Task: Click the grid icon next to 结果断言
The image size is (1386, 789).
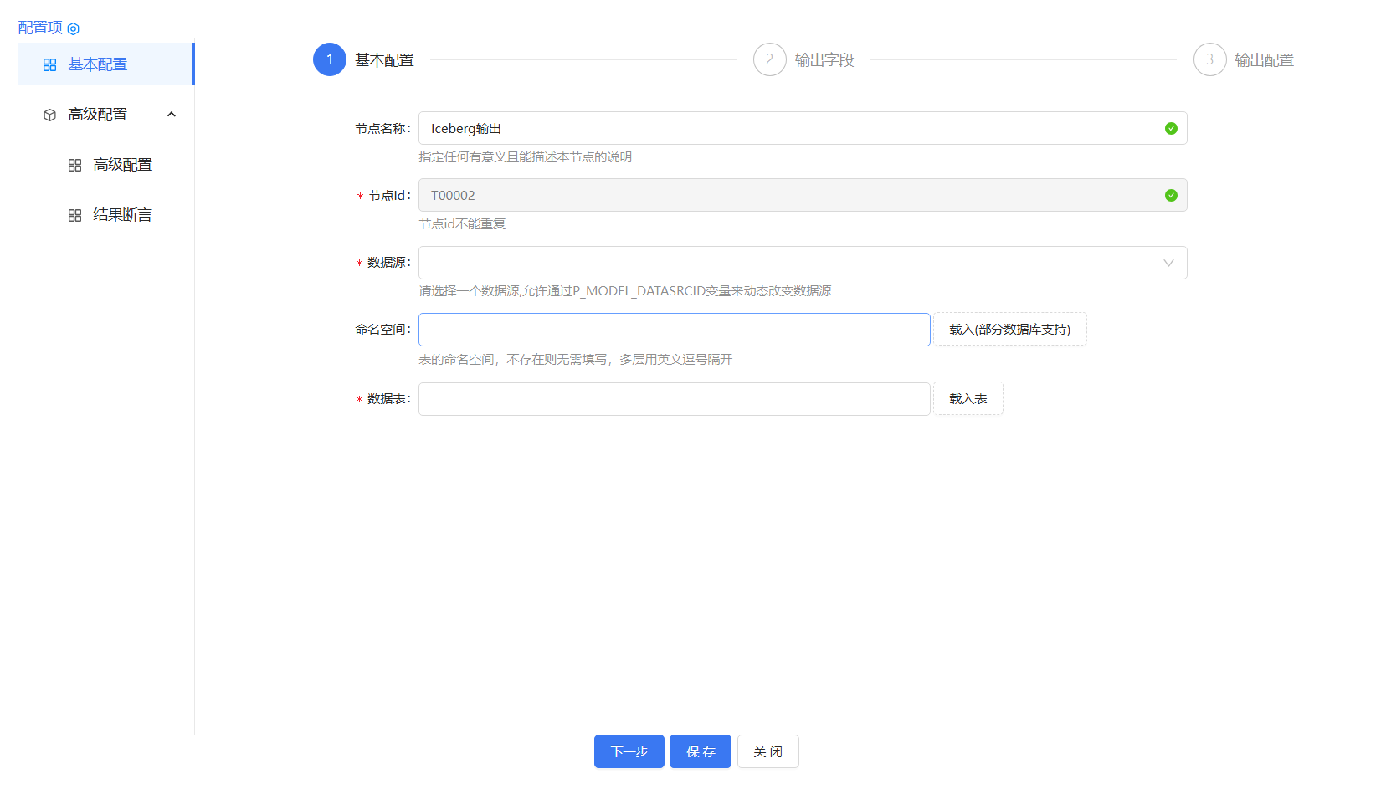Action: (x=75, y=214)
